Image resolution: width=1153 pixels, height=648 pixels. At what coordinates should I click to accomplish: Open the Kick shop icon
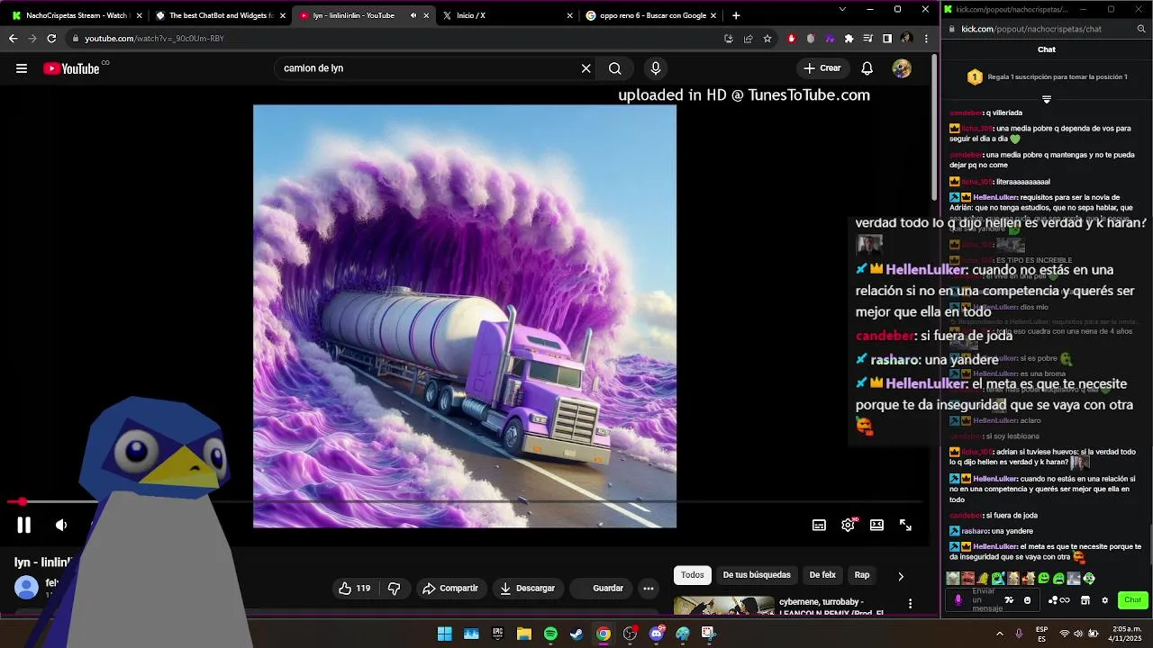tap(1085, 600)
